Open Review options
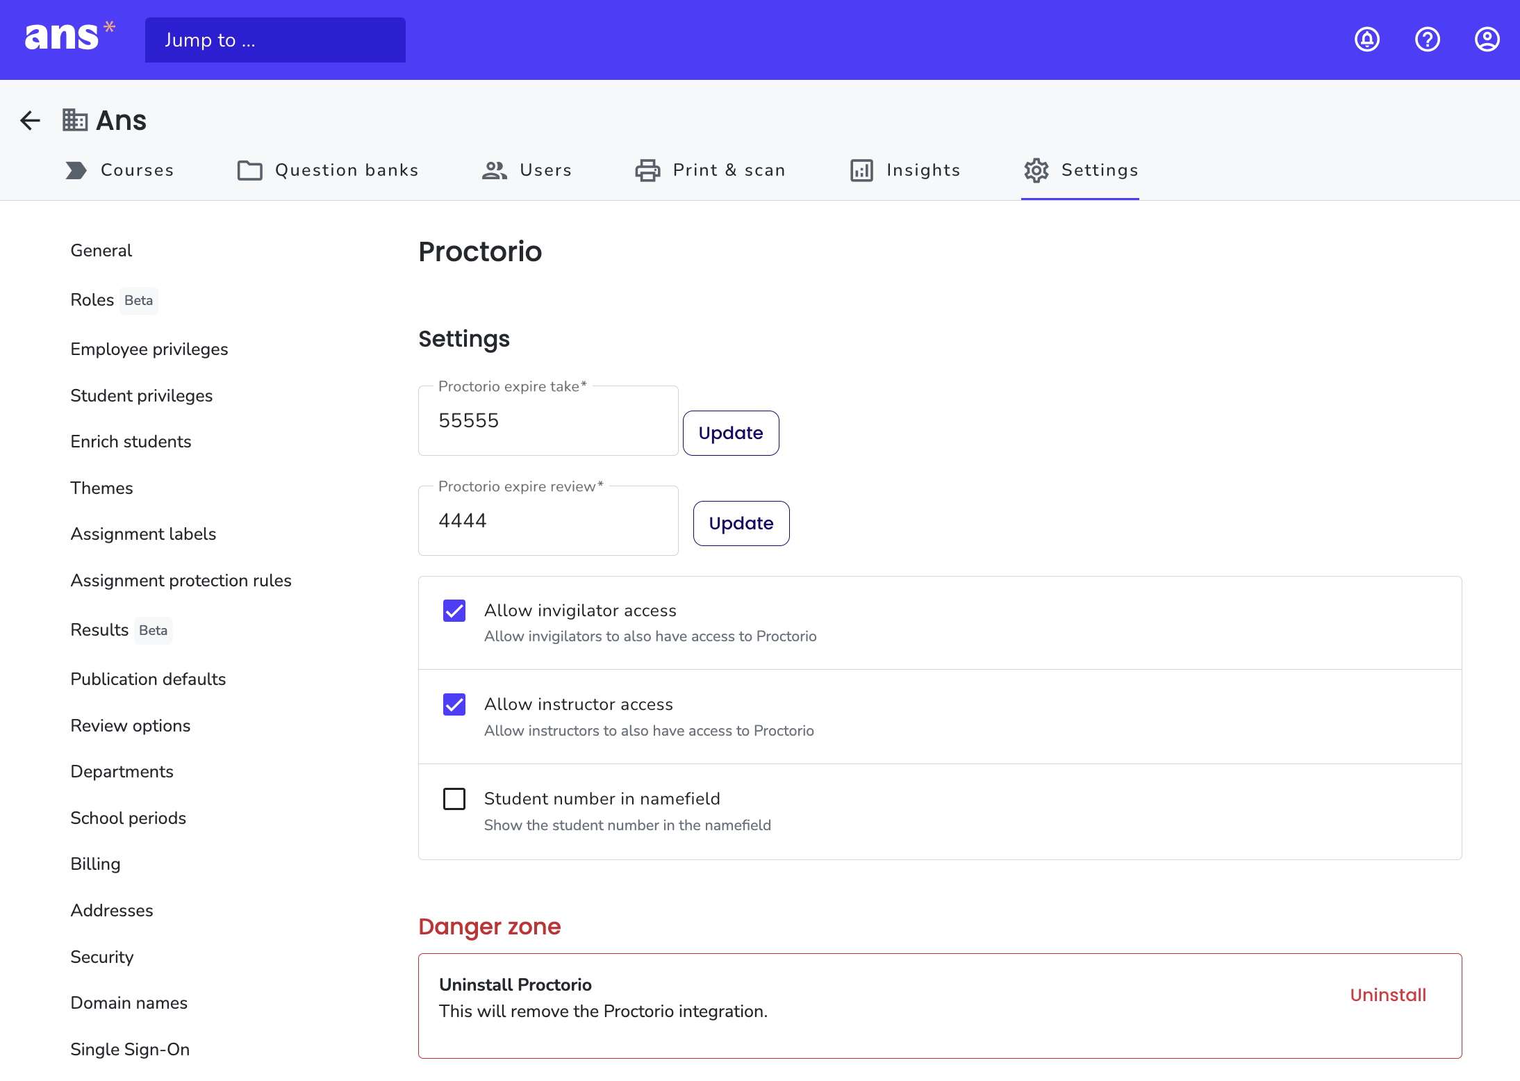 (x=130, y=726)
